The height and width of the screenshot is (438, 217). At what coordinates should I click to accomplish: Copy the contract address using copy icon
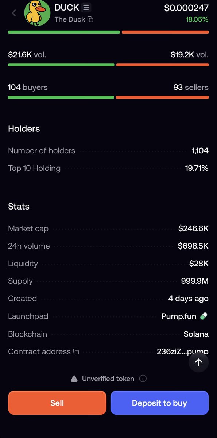coord(76,351)
